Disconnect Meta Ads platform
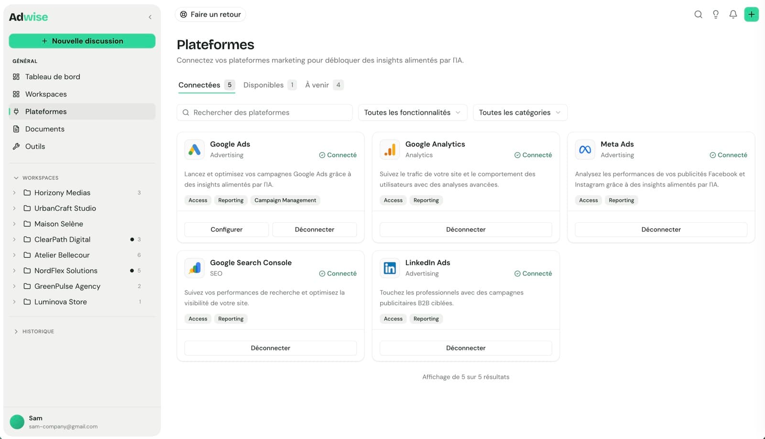This screenshot has width=765, height=439. 661,230
